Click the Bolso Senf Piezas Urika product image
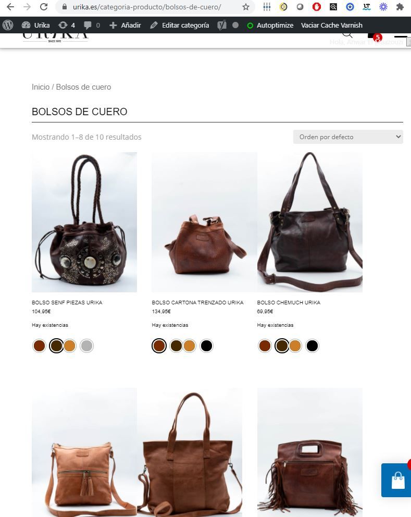The width and height of the screenshot is (411, 517). click(84, 222)
